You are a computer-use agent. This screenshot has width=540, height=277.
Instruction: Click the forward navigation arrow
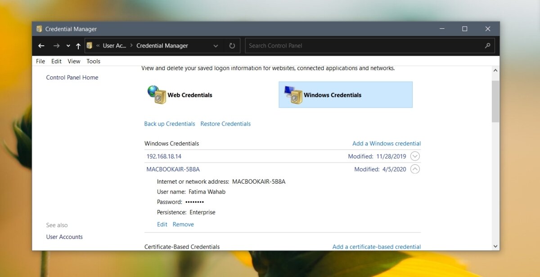click(57, 45)
